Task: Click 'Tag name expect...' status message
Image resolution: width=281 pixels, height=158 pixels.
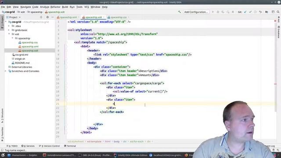Action: point(15,150)
